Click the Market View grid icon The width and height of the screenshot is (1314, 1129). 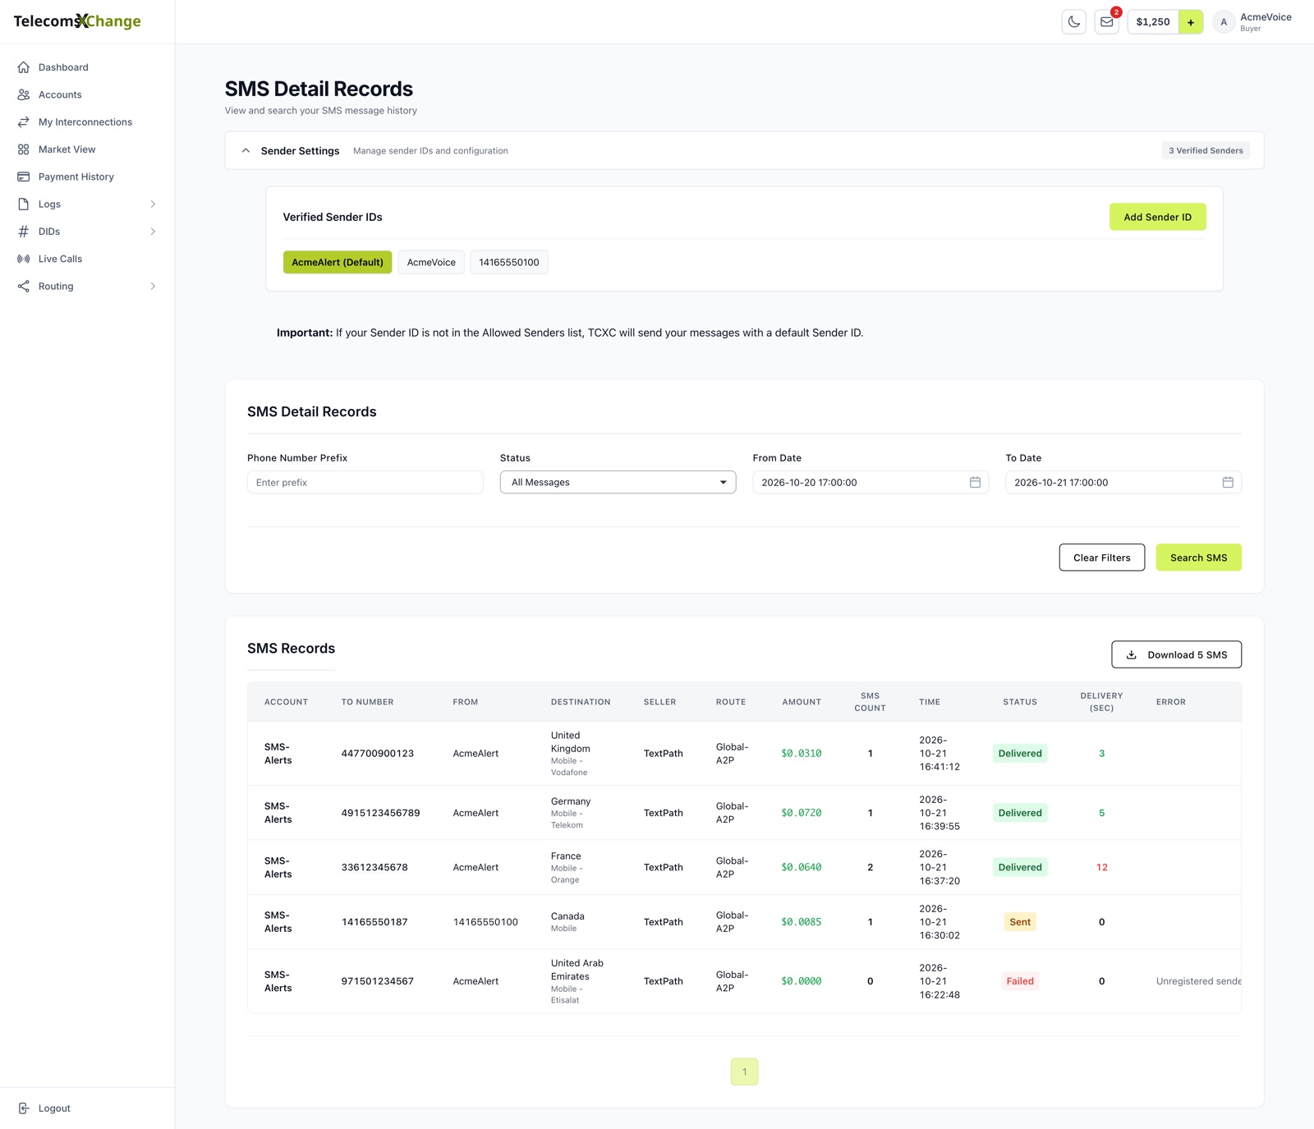pyautogui.click(x=24, y=149)
